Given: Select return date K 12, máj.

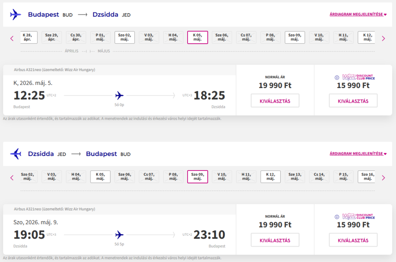Looking at the screenshot, I should tap(270, 177).
